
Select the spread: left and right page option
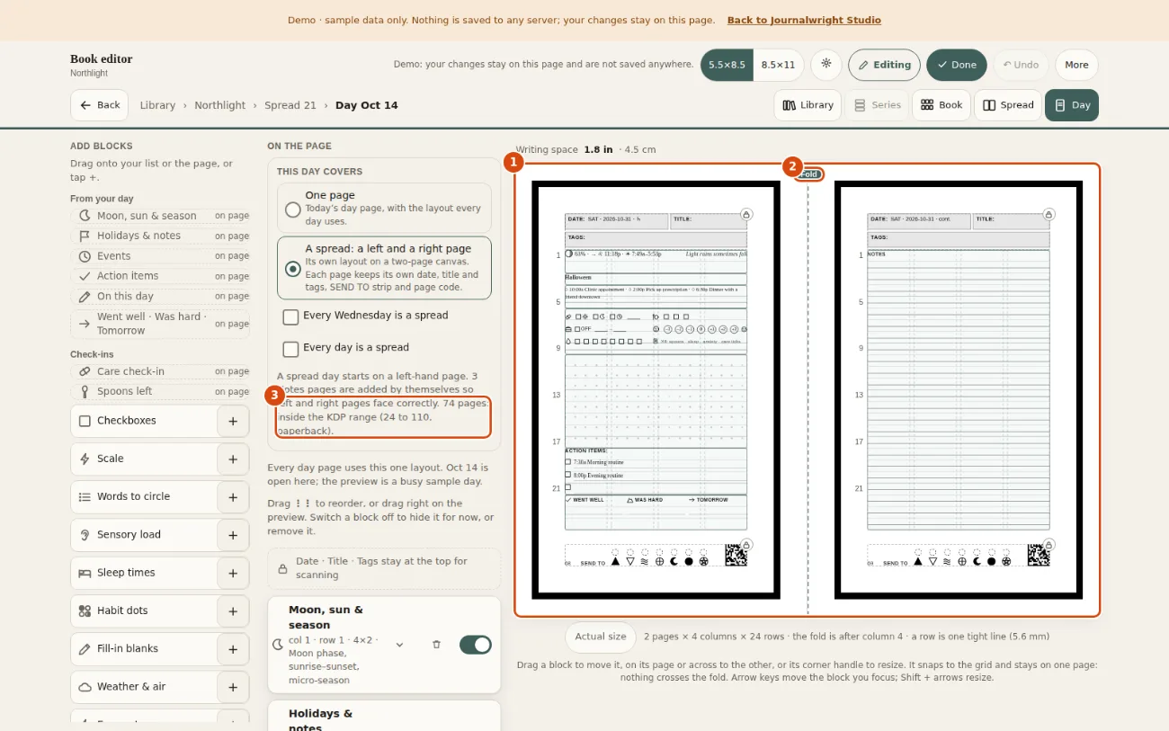(384, 268)
